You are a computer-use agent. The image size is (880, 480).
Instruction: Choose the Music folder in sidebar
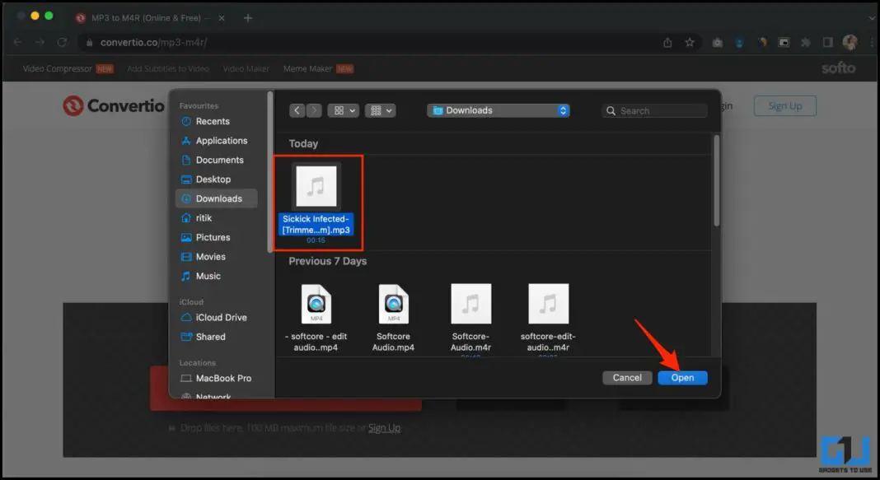208,276
